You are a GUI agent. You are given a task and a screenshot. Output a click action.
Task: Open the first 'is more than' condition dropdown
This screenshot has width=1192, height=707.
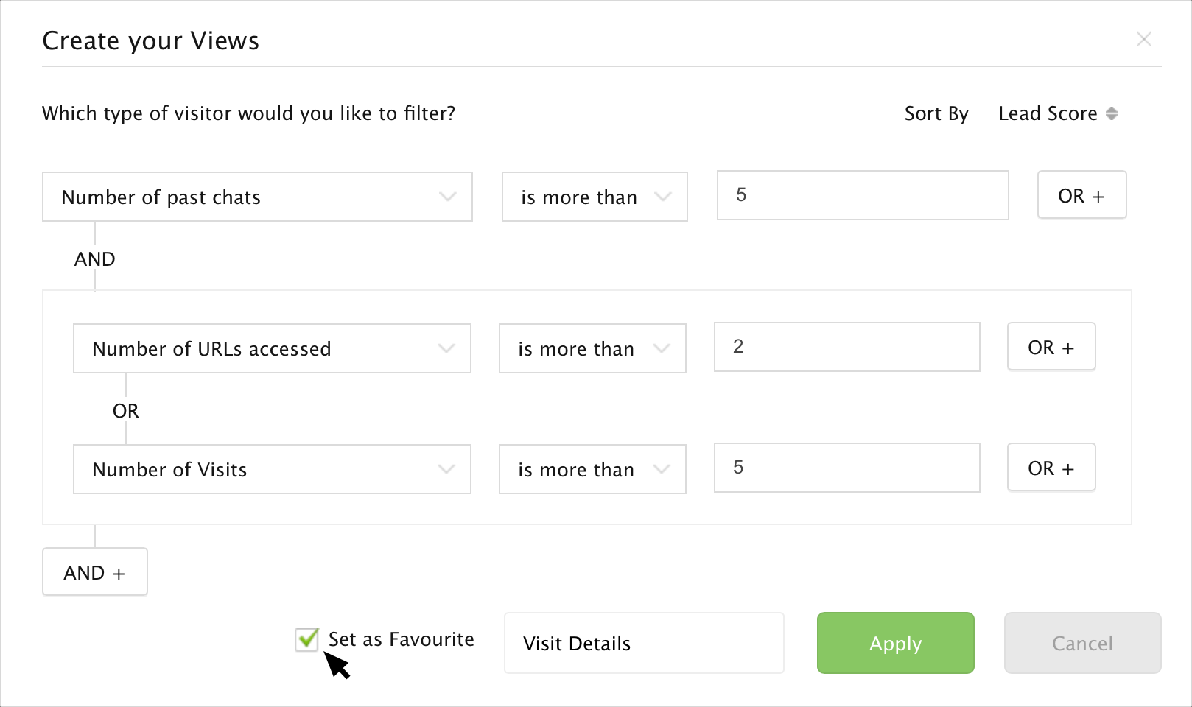[x=595, y=197]
